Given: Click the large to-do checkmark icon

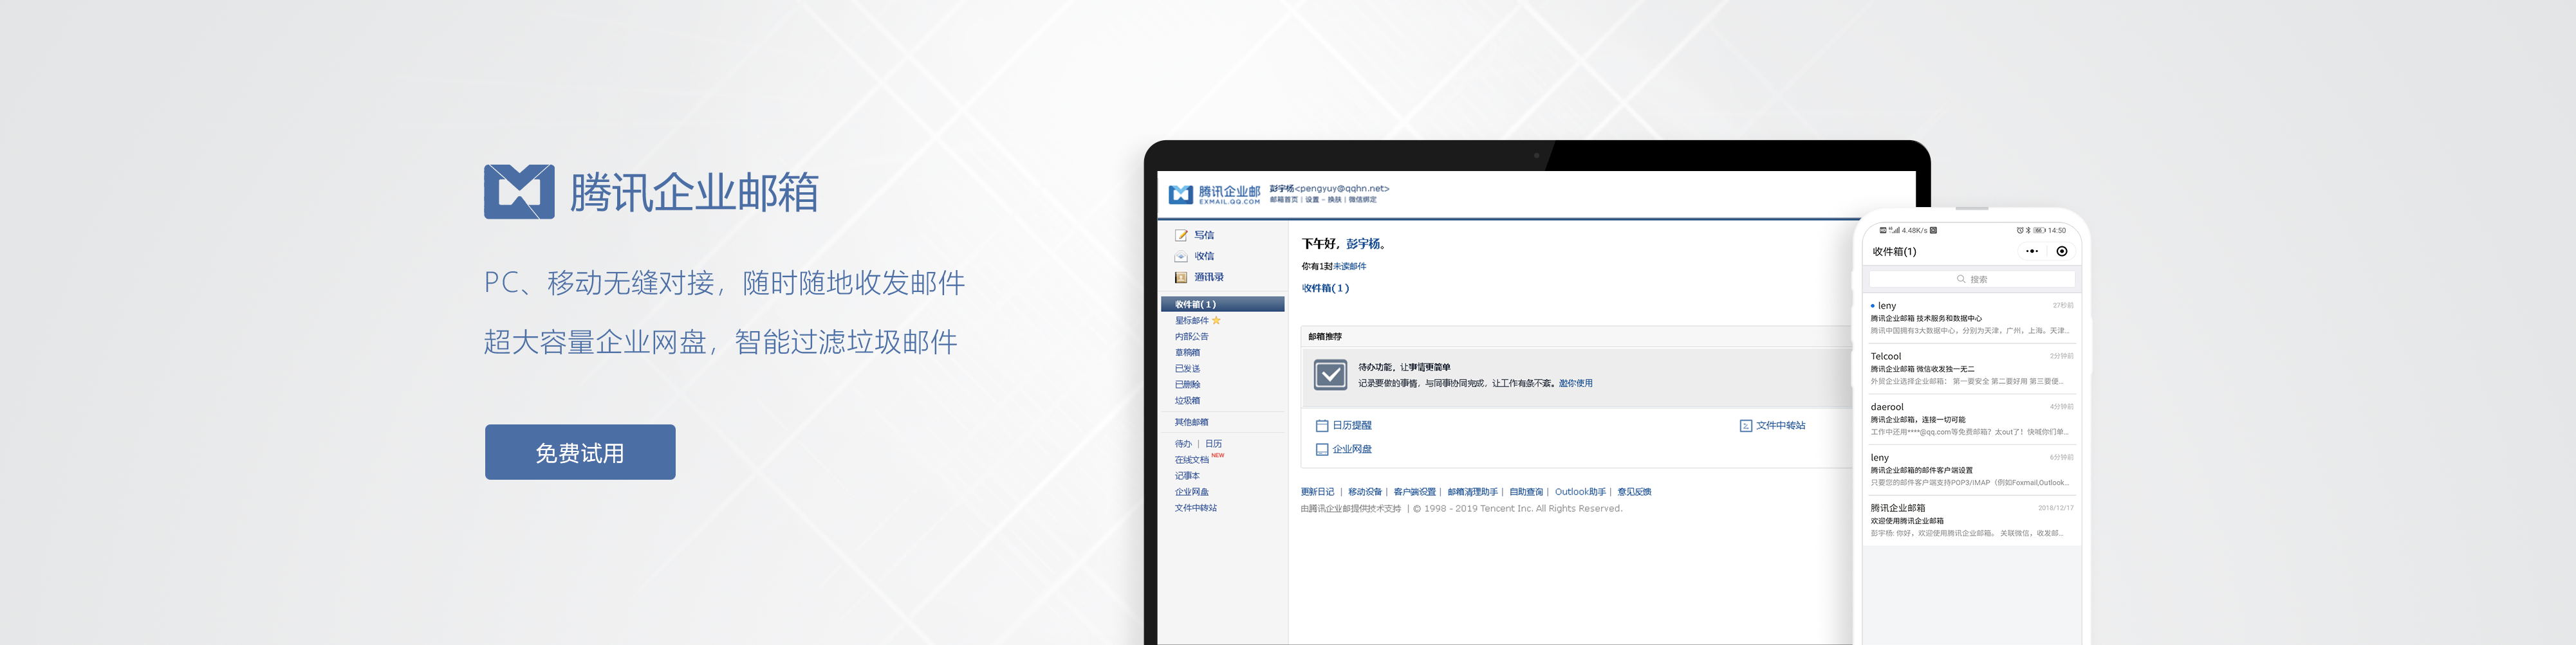Looking at the screenshot, I should (x=1330, y=375).
